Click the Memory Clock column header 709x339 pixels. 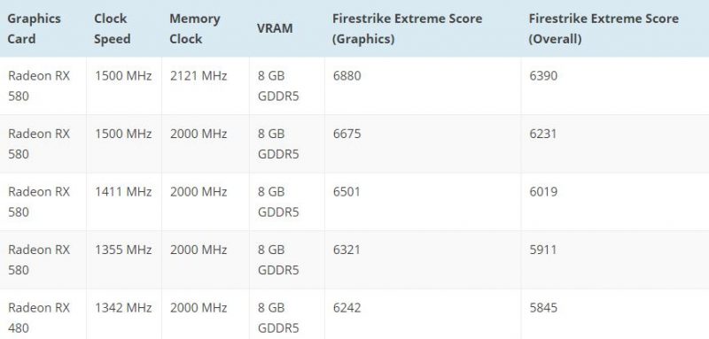pos(195,28)
